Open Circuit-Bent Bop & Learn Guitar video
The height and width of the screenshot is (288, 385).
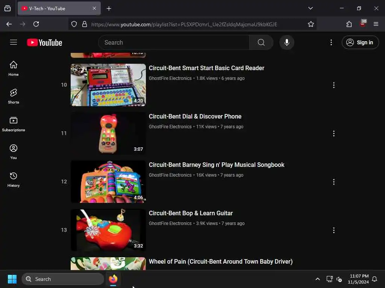pyautogui.click(x=191, y=213)
